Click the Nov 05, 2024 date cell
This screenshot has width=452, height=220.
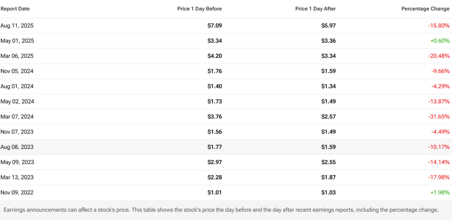click(17, 71)
